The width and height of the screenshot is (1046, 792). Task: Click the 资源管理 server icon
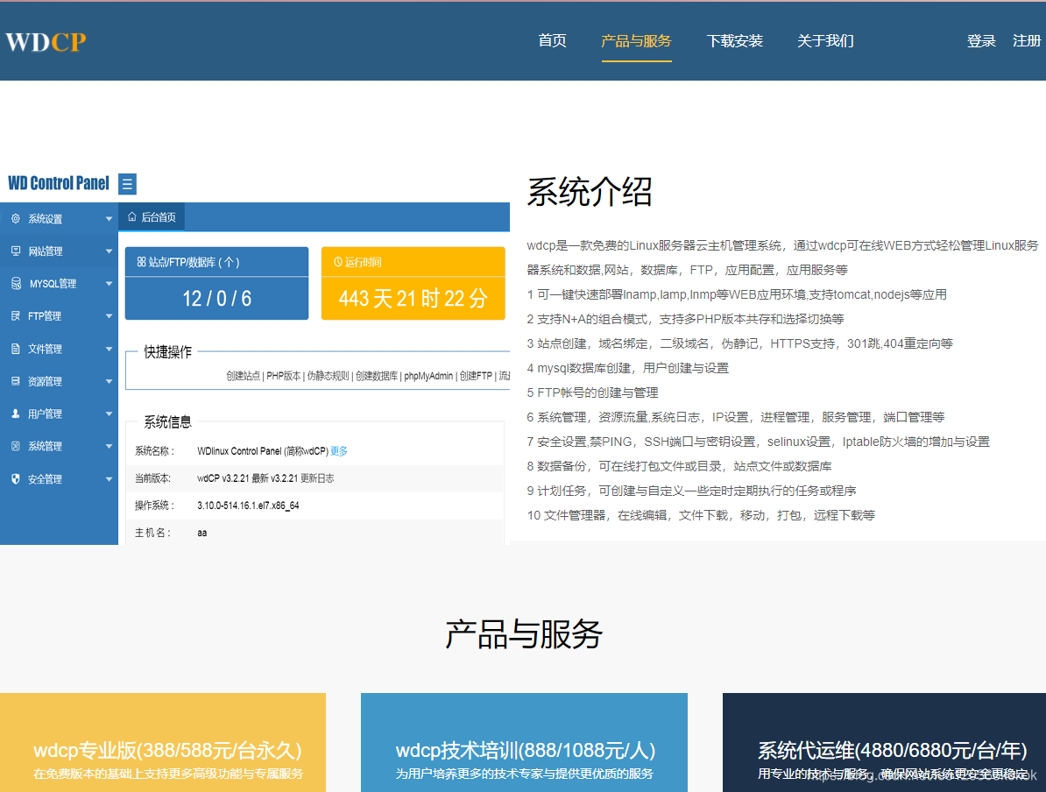[x=16, y=381]
